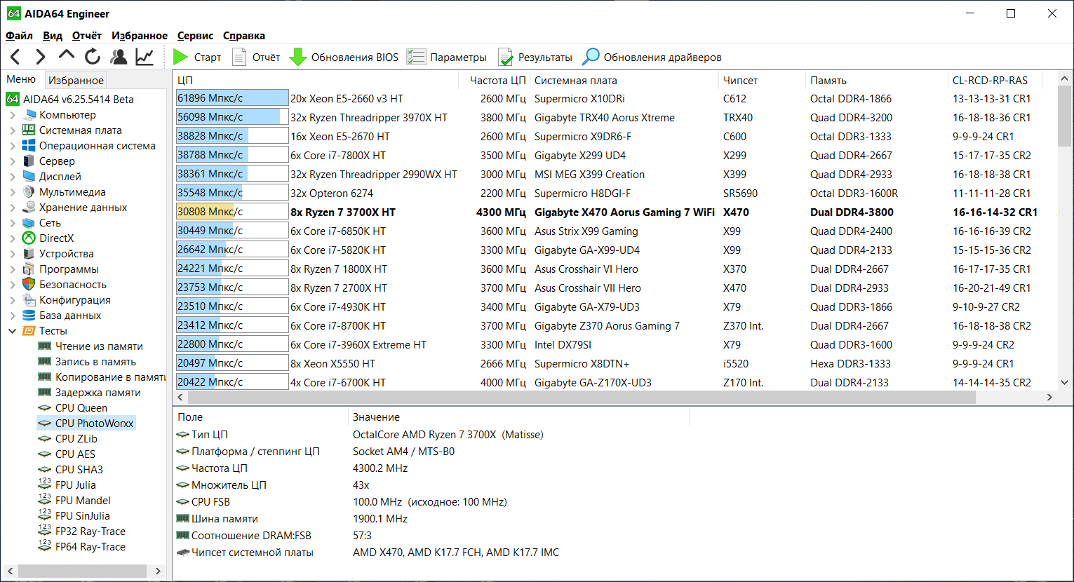Click the results list vertical scrollbar thumb

coord(1064,116)
